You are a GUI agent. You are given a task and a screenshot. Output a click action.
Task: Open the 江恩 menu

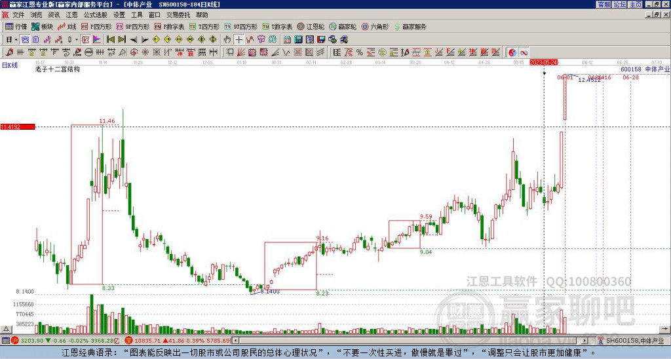point(72,15)
